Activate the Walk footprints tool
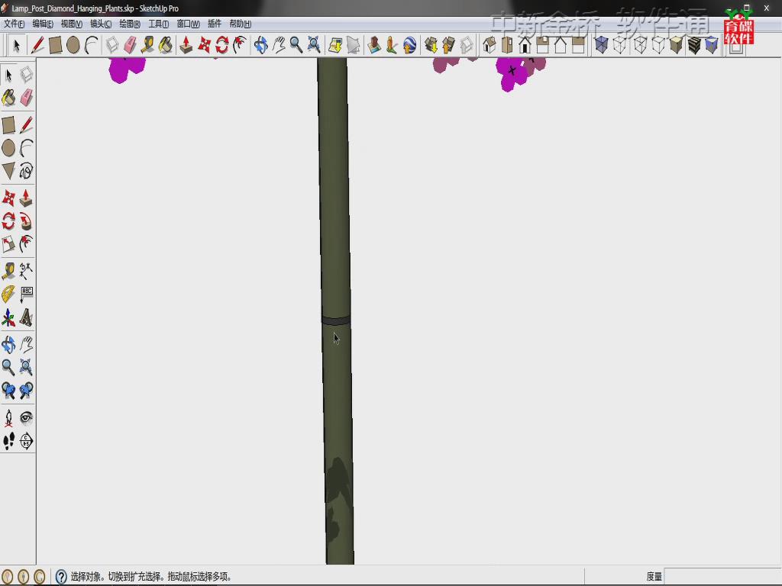The height and width of the screenshot is (586, 782). click(8, 440)
